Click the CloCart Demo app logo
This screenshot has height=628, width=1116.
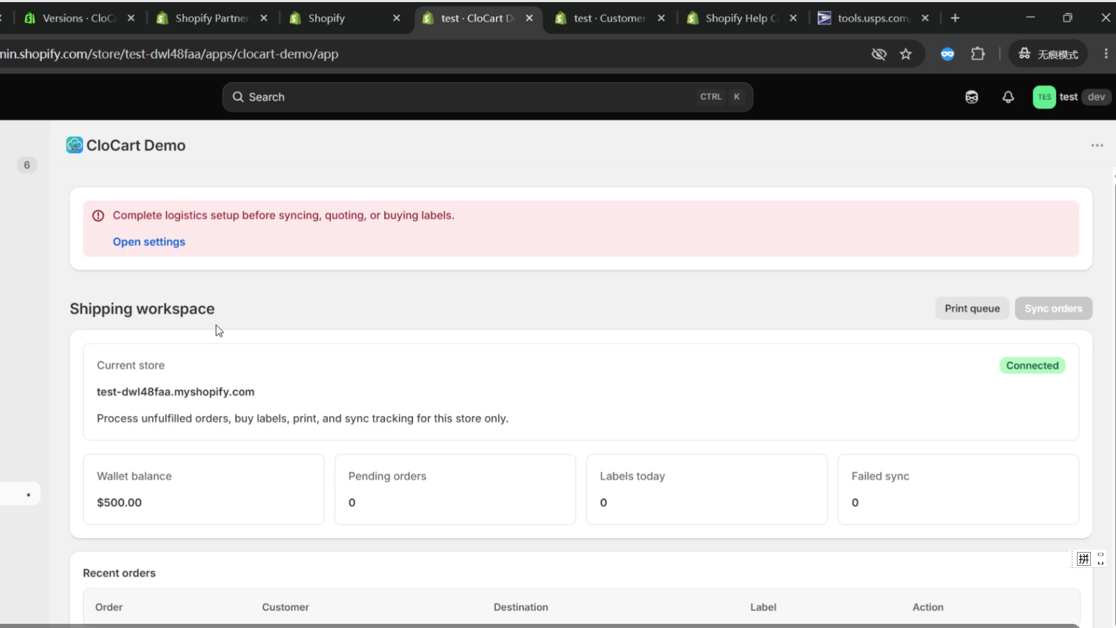[x=75, y=145]
